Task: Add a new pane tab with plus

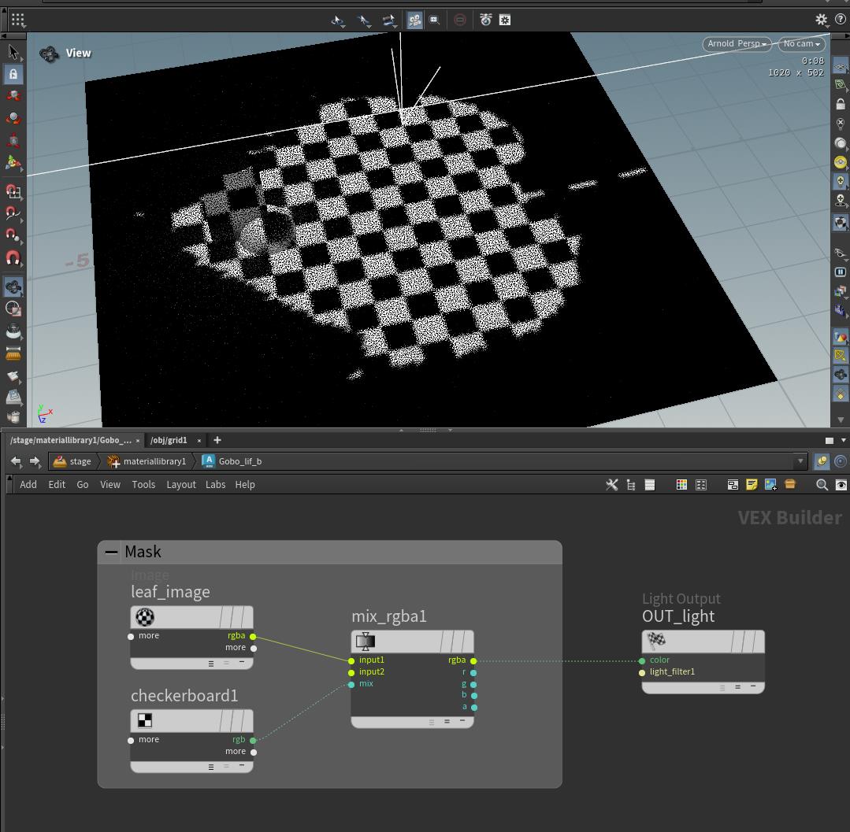Action: 217,440
